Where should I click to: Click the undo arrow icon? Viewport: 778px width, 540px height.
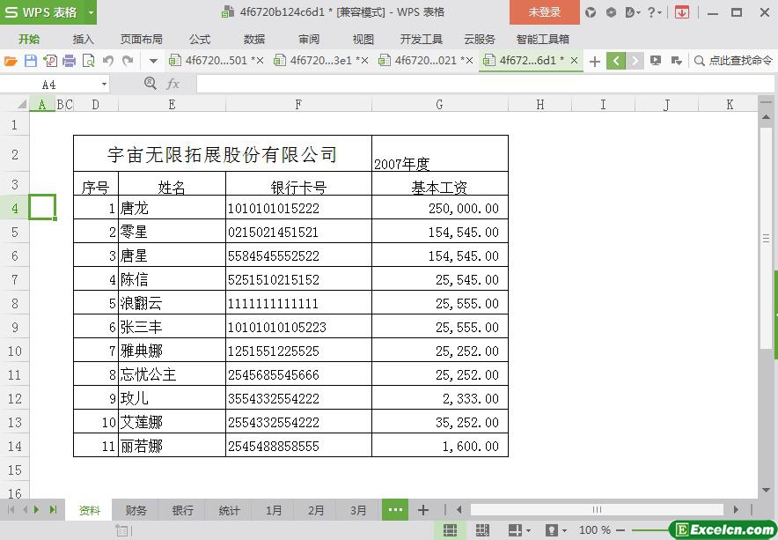point(107,61)
